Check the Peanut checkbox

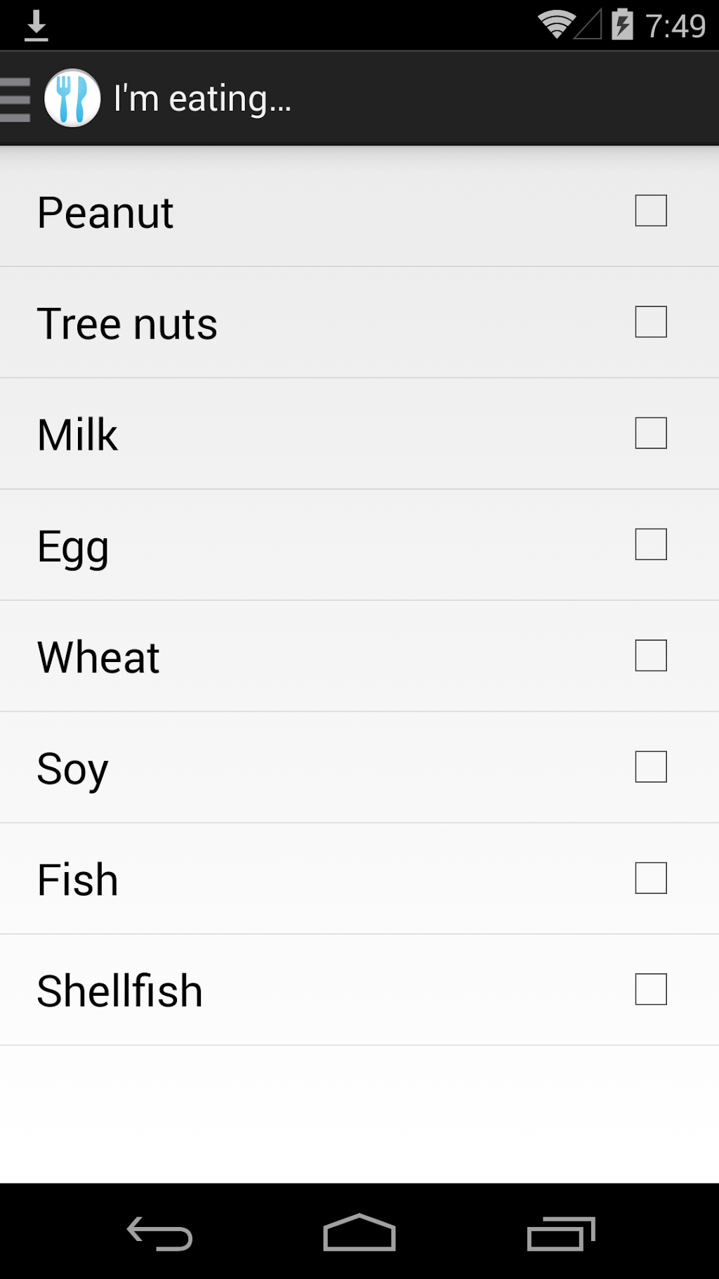650,211
